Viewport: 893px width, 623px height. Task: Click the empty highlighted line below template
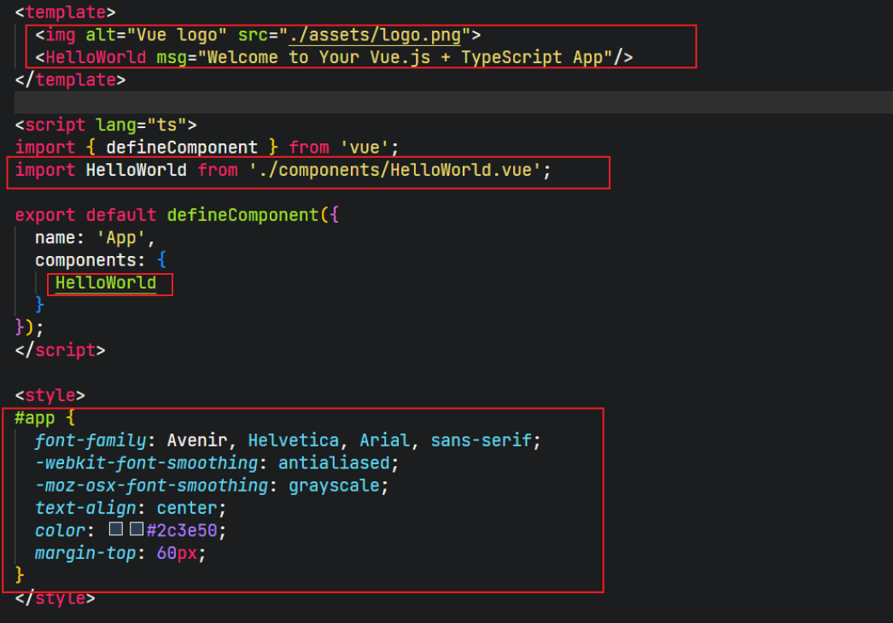pyautogui.click(x=453, y=102)
